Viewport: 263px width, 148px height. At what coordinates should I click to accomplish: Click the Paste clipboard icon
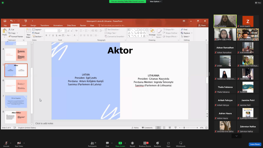pyautogui.click(x=5, y=31)
